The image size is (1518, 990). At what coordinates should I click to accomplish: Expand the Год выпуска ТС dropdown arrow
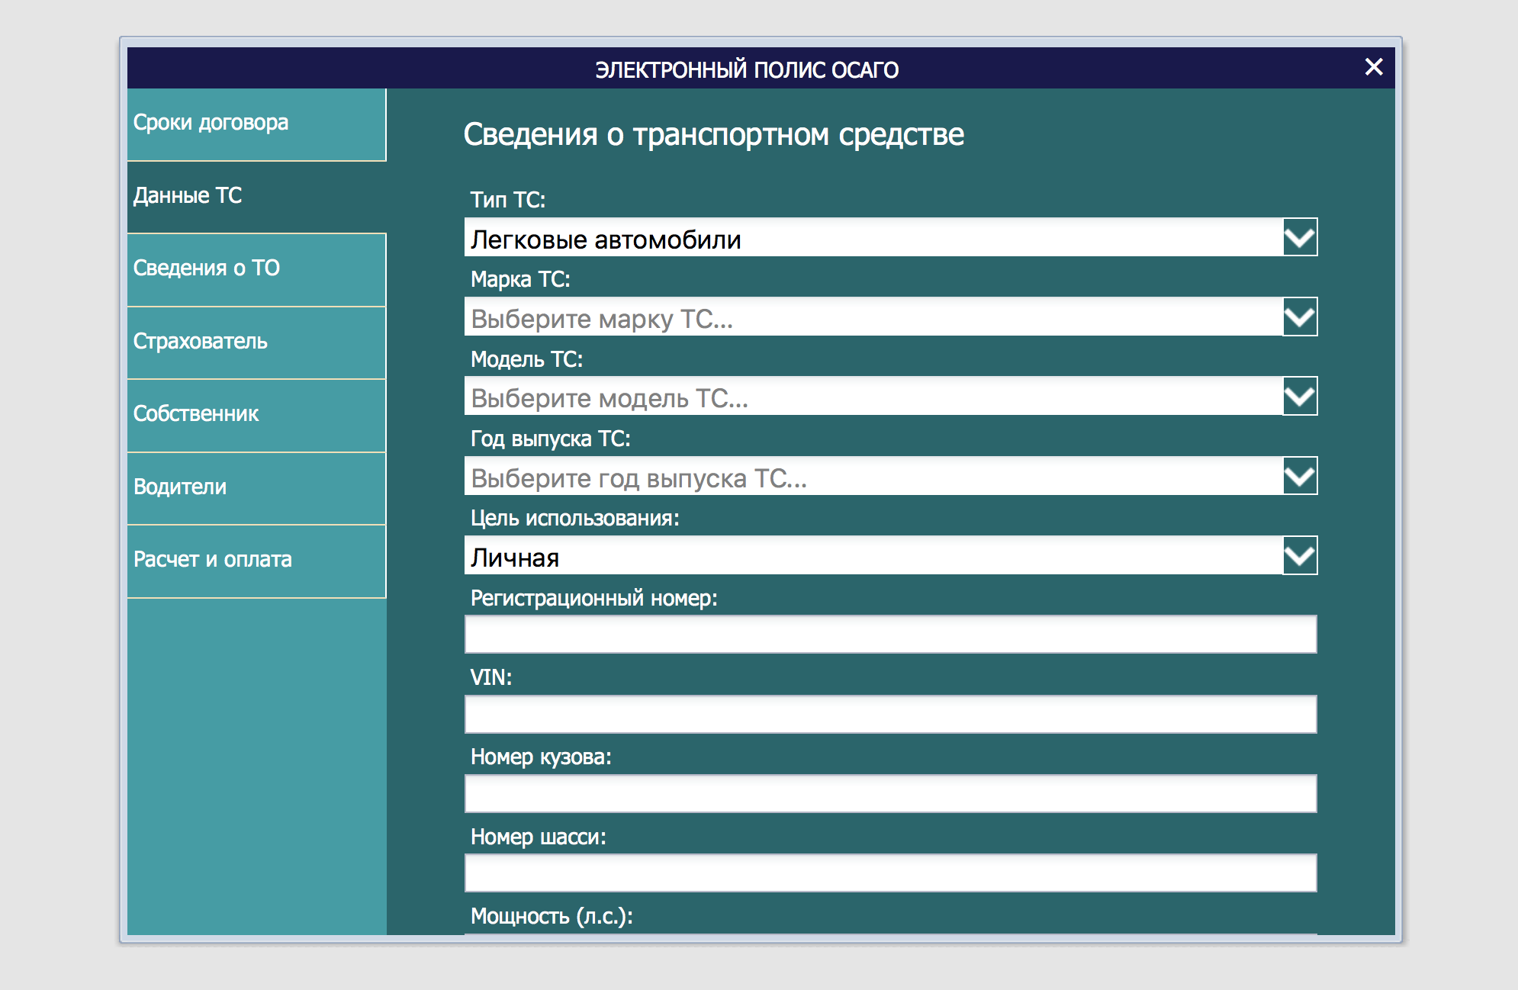point(1300,477)
